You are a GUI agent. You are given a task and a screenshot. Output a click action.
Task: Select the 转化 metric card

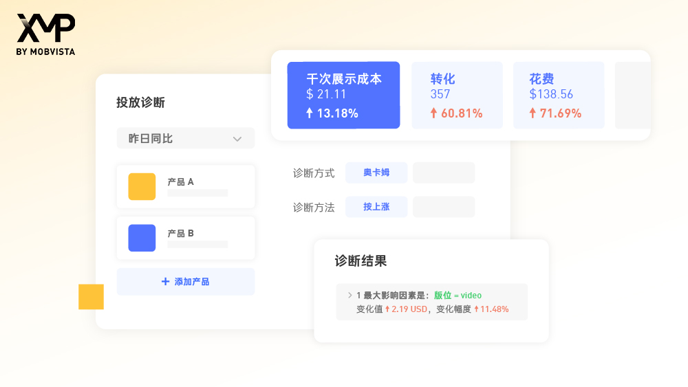pos(457,95)
